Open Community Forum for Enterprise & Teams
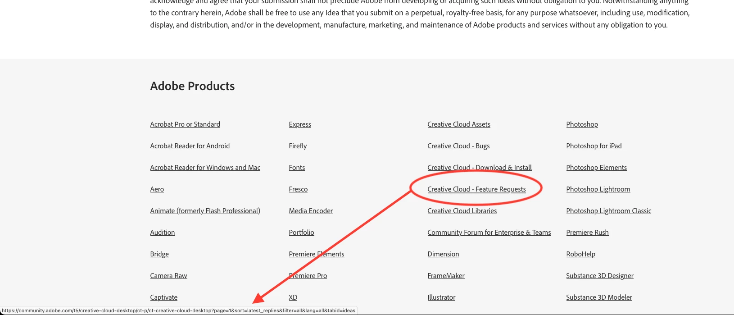 coord(489,233)
